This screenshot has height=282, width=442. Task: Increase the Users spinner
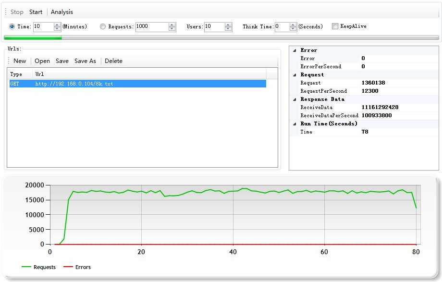[x=228, y=25]
